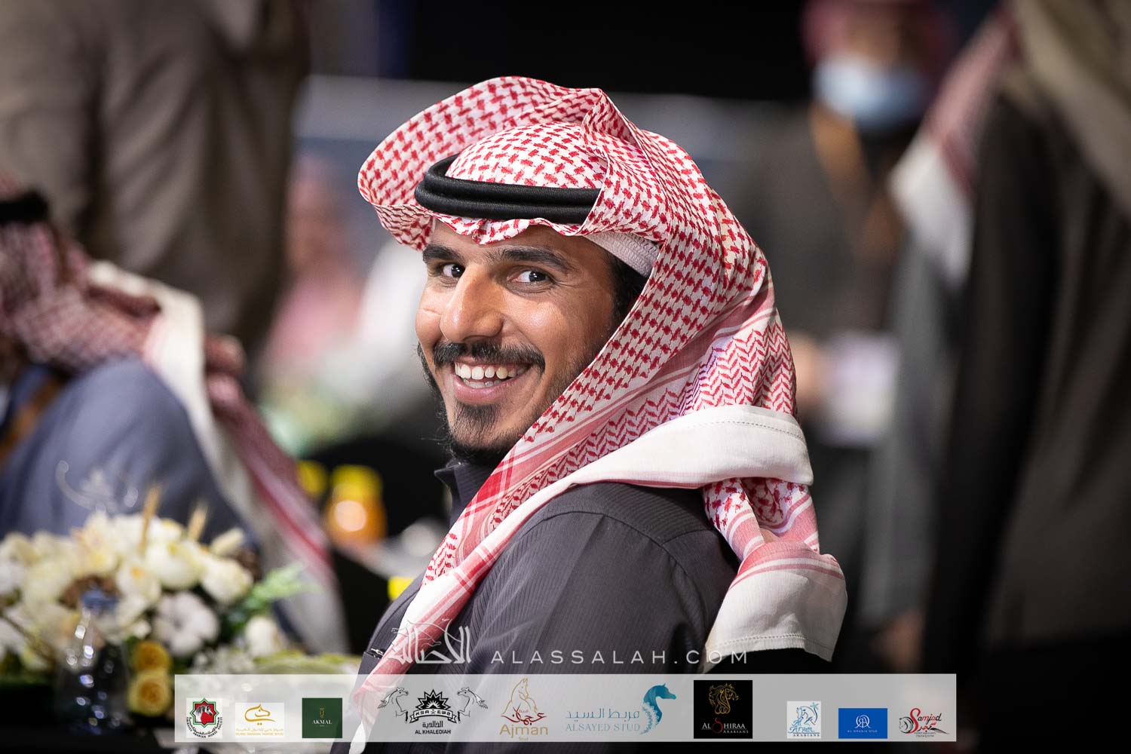The height and width of the screenshot is (754, 1131).
Task: Open the green AKMAL sponsor logo
Action: tap(322, 718)
